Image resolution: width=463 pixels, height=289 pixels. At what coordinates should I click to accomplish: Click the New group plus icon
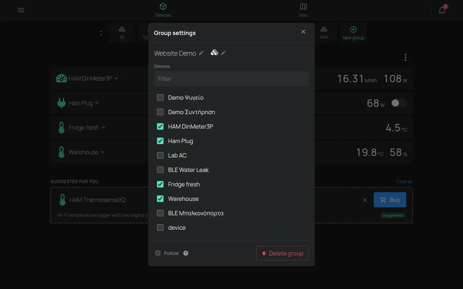tap(353, 30)
